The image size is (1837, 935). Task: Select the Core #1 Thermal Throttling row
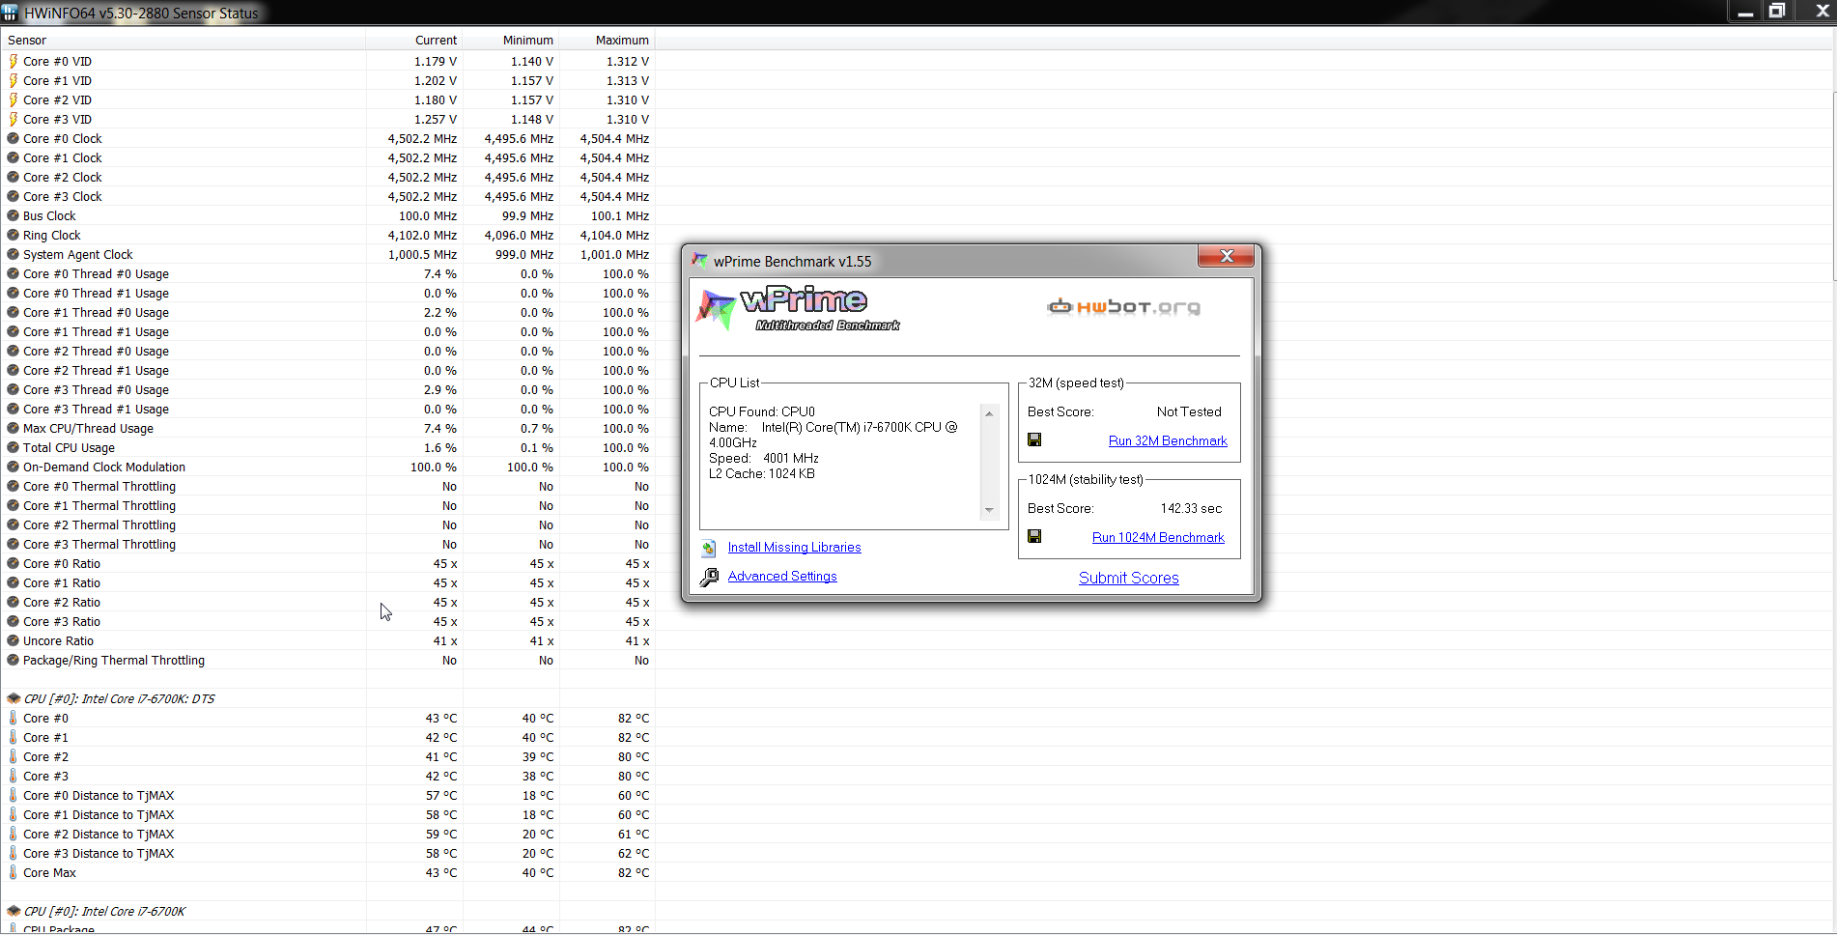tap(328, 505)
